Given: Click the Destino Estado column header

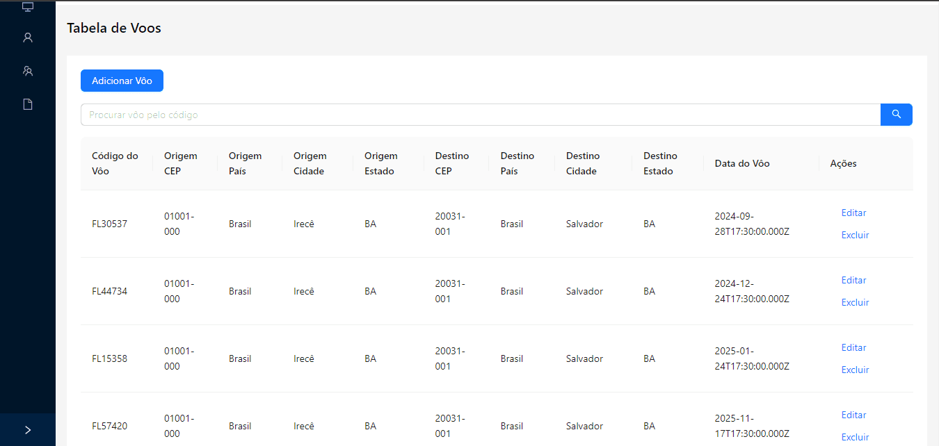Looking at the screenshot, I should [x=668, y=163].
